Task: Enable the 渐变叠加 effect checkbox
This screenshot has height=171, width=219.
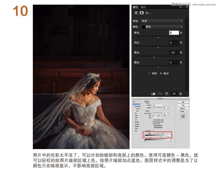Action: (x=134, y=124)
